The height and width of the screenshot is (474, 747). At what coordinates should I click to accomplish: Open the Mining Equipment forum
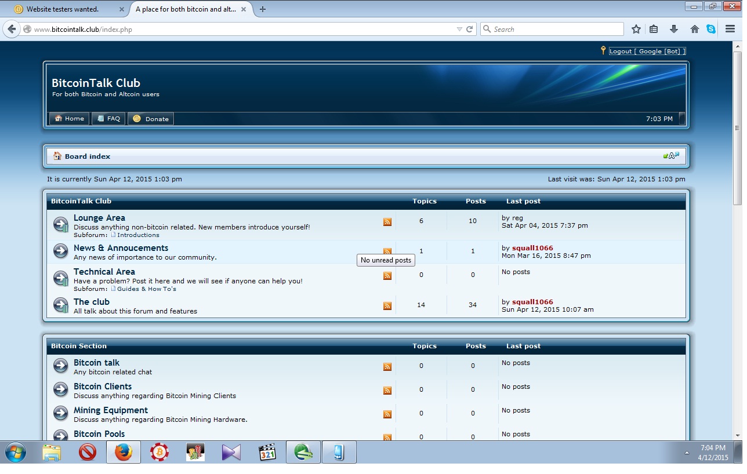111,410
